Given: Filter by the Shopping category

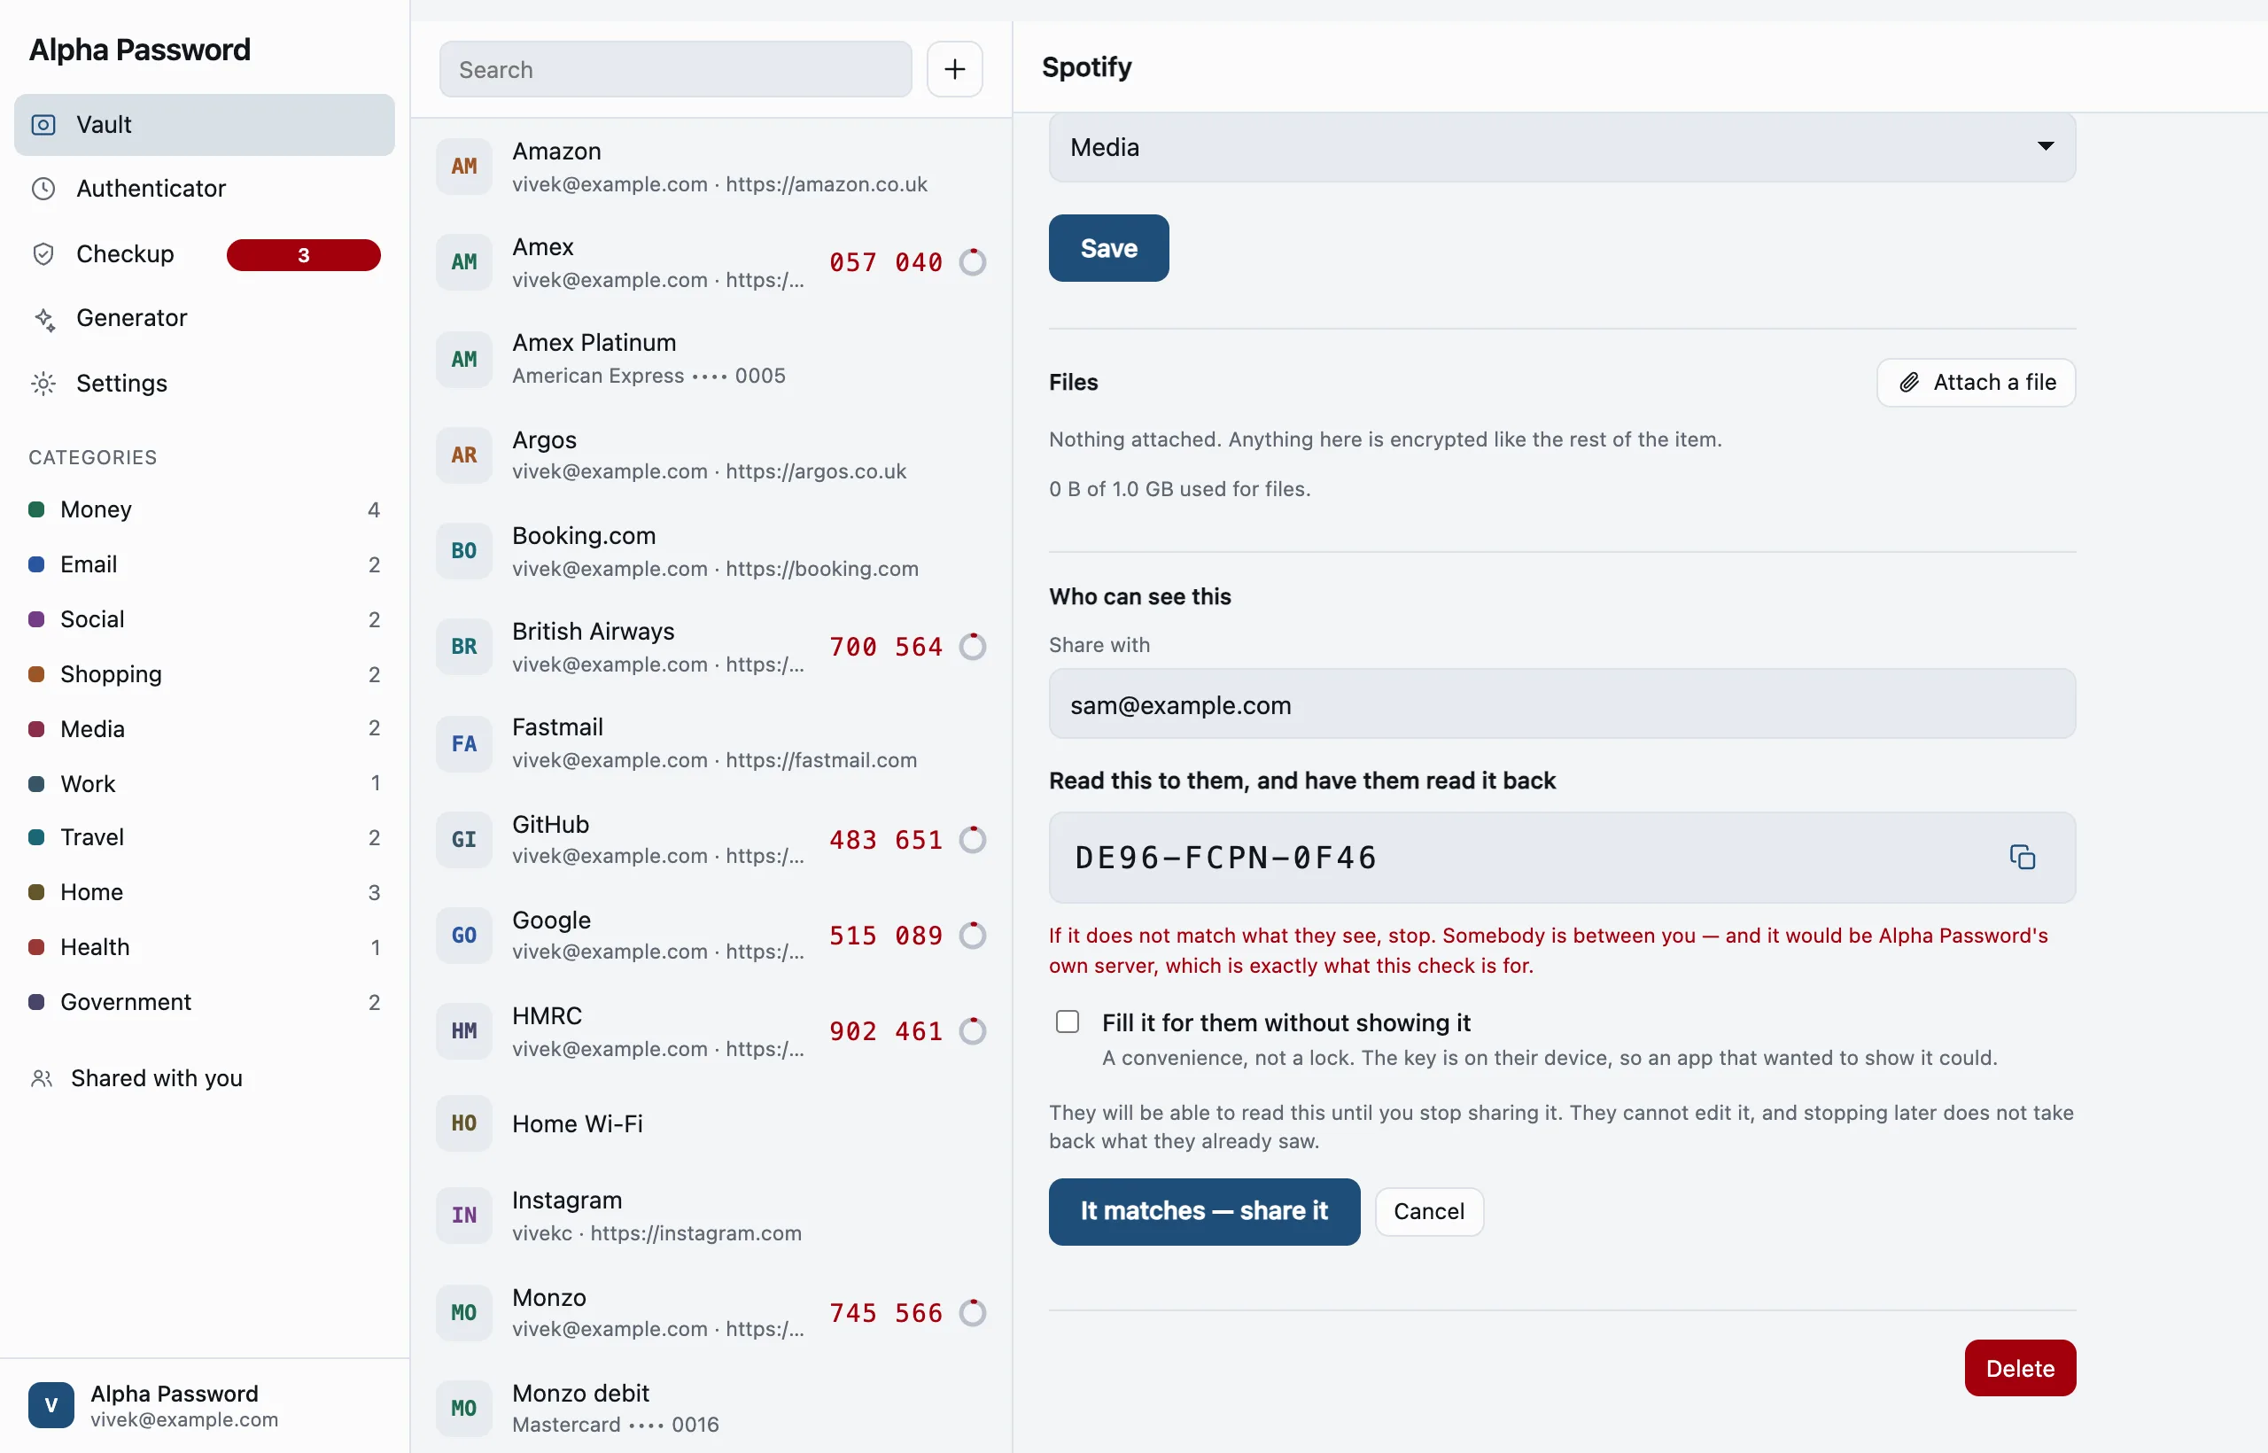Looking at the screenshot, I should click(204, 673).
